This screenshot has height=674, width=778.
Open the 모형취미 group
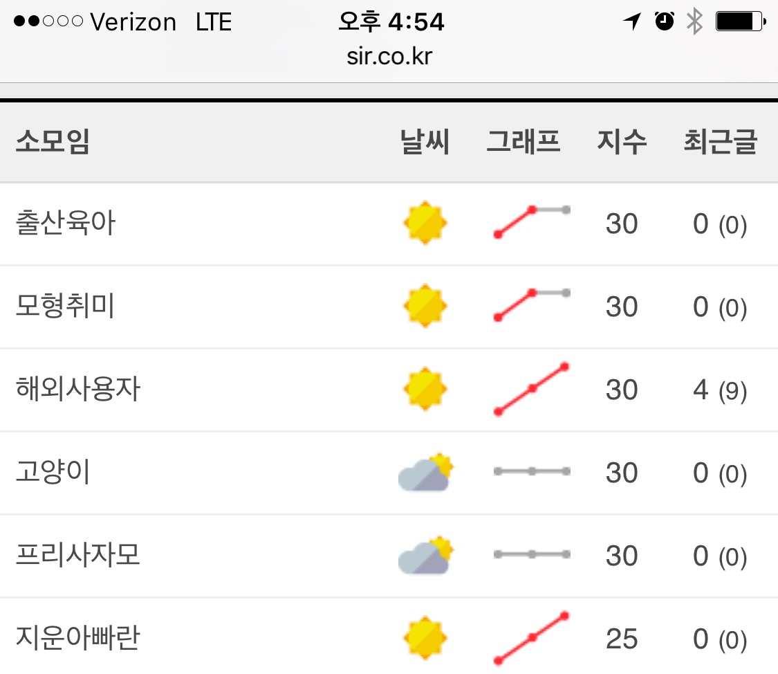(66, 306)
